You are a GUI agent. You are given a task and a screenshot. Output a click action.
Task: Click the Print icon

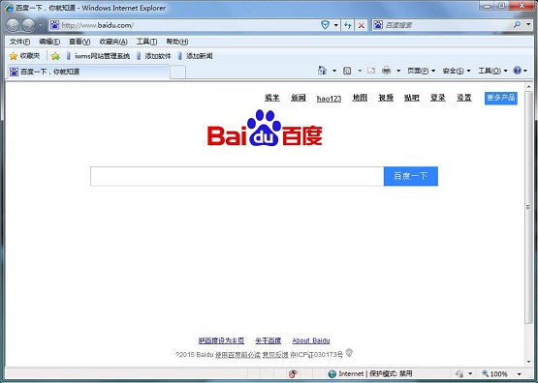[x=387, y=71]
